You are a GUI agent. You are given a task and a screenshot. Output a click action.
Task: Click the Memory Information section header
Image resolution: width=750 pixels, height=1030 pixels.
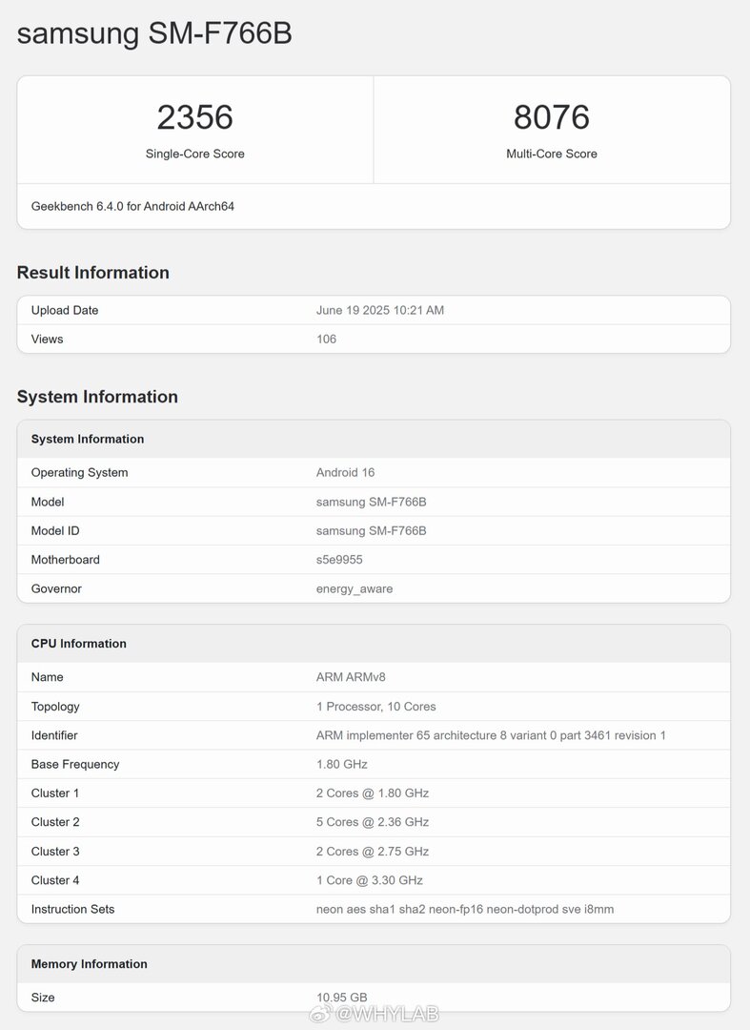coord(374,964)
